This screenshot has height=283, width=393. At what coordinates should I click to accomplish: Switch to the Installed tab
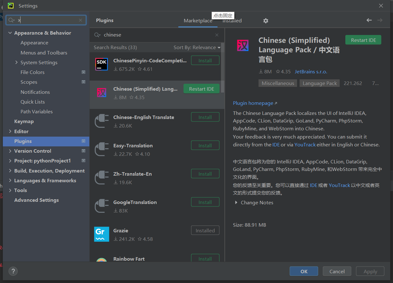[x=232, y=20]
